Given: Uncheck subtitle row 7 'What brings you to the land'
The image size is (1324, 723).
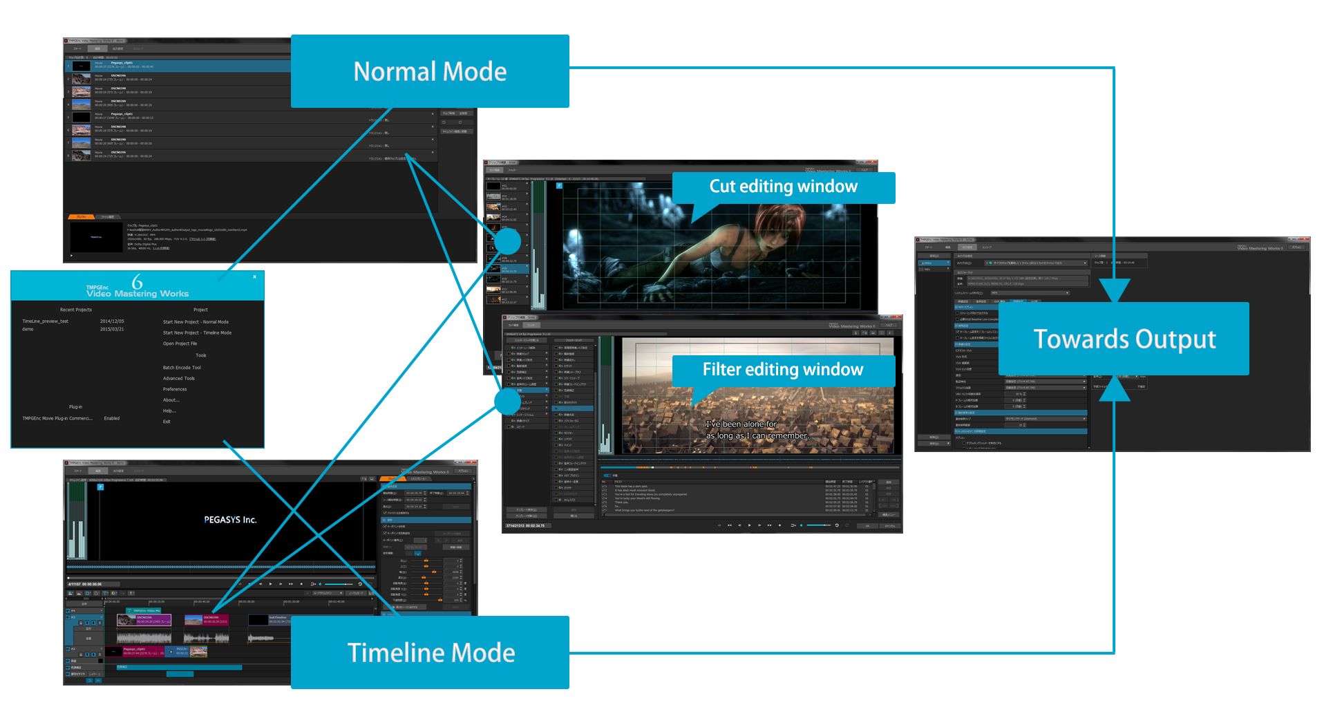Looking at the screenshot, I should click(603, 510).
